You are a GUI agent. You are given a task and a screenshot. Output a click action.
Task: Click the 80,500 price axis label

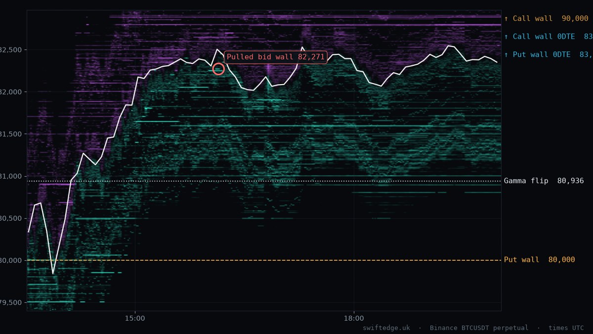click(x=10, y=218)
